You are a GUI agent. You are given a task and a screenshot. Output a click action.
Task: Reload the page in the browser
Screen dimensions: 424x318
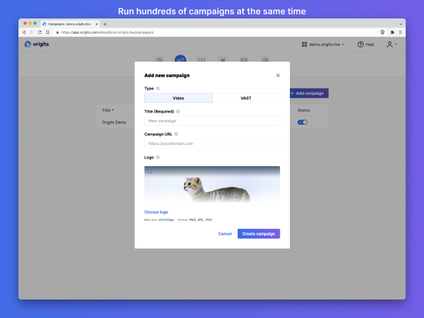pos(40,32)
